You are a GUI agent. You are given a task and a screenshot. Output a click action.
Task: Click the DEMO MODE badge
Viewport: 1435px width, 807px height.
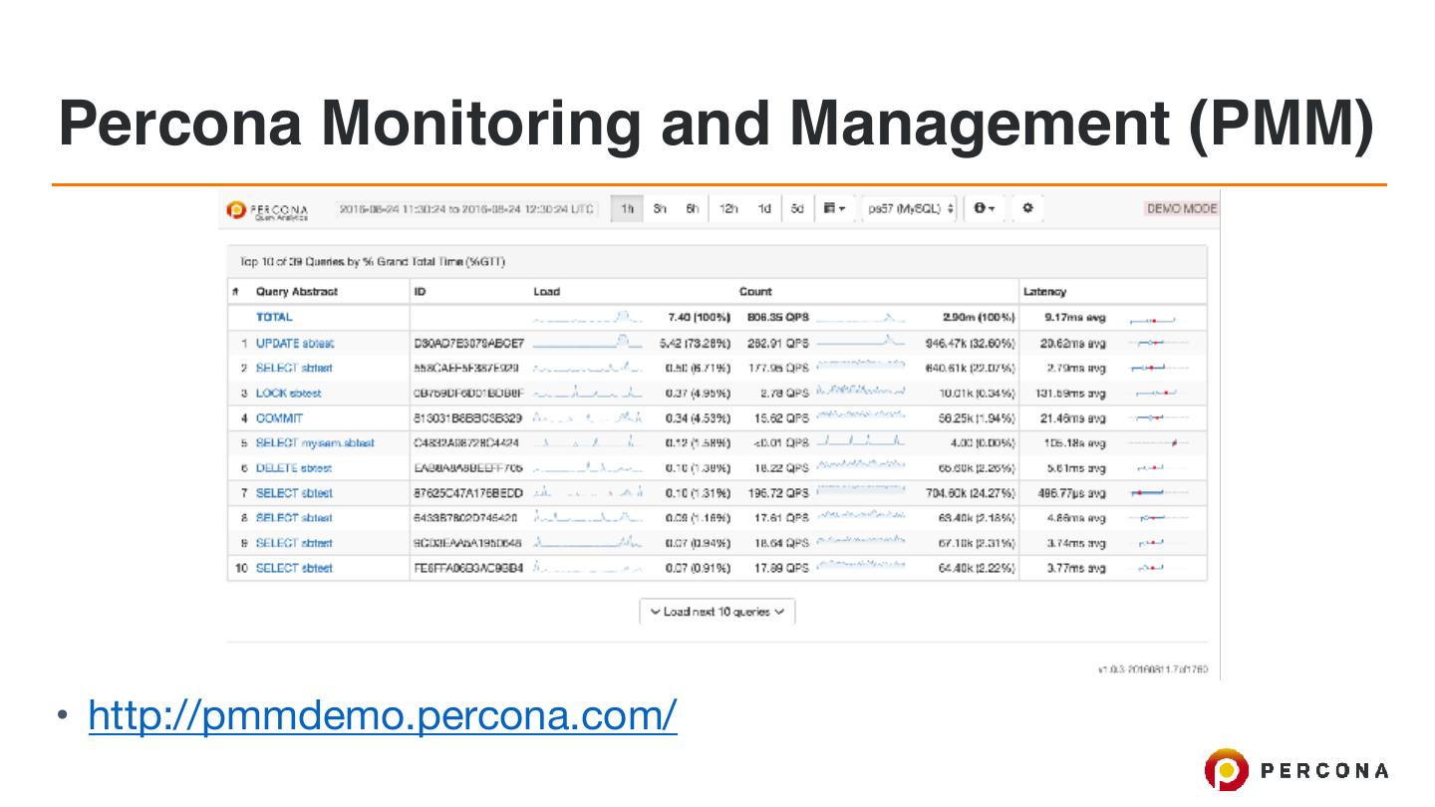pyautogui.click(x=1182, y=208)
